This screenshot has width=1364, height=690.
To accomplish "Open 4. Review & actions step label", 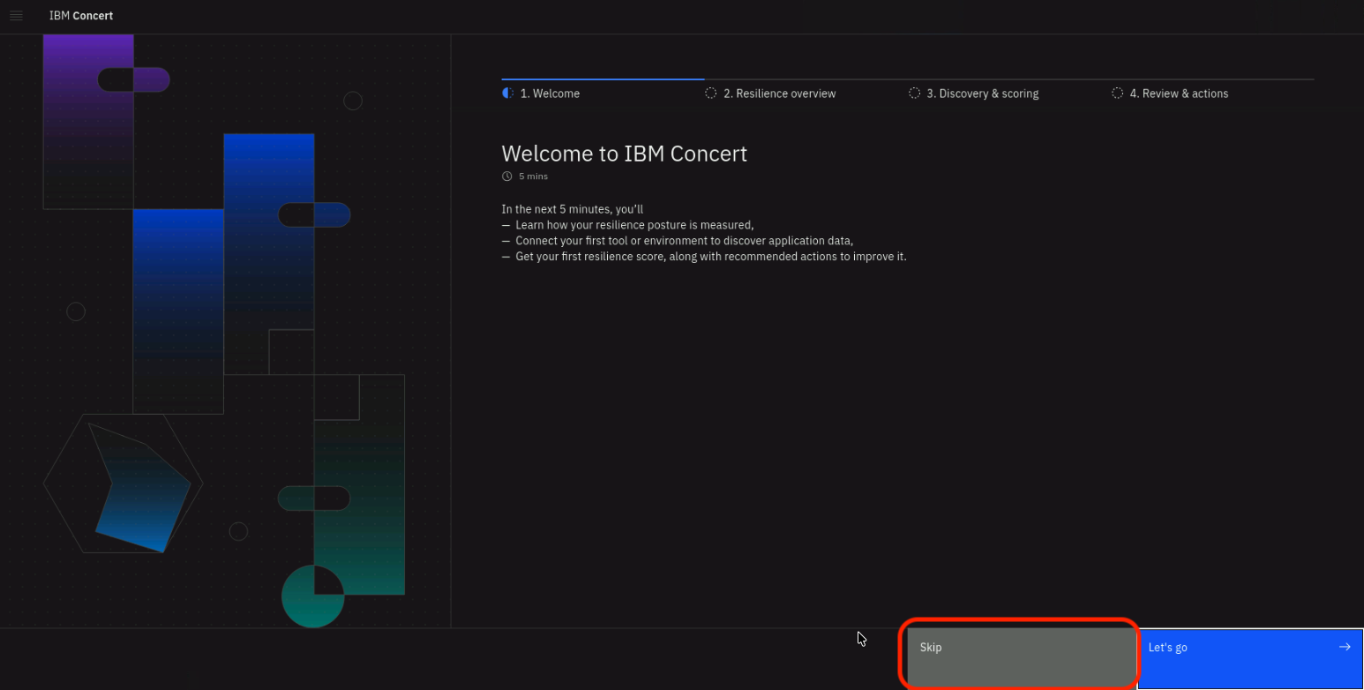I will 1180,94.
